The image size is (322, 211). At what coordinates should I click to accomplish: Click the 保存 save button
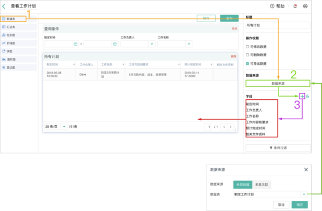click(206, 18)
